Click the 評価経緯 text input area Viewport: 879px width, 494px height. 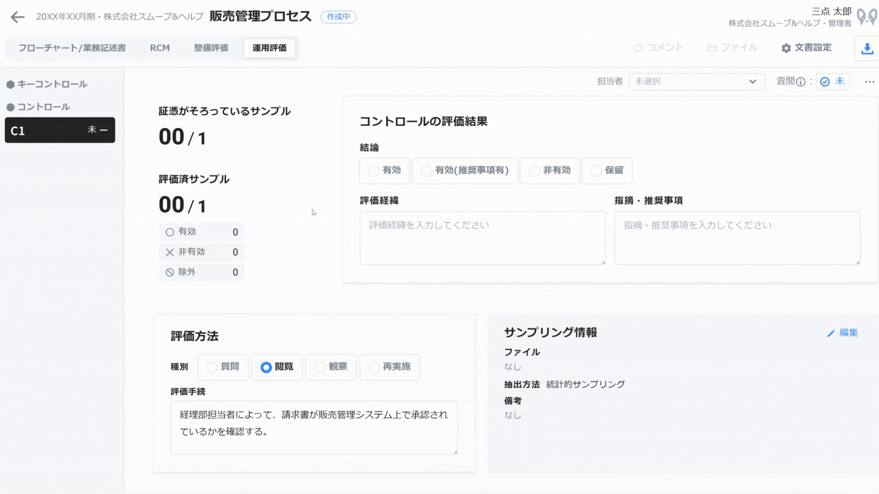point(483,238)
